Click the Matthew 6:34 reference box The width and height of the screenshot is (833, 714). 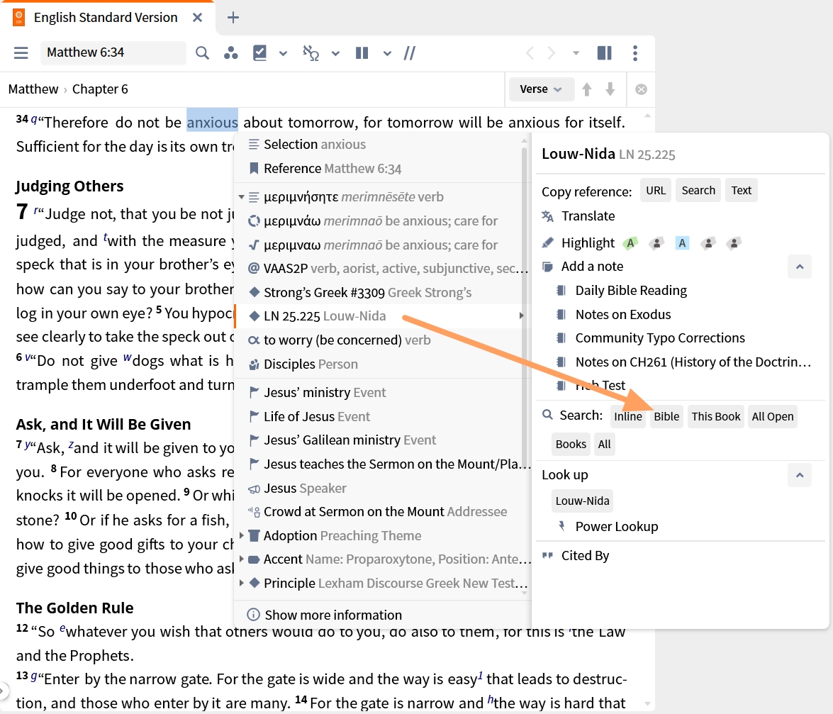113,52
